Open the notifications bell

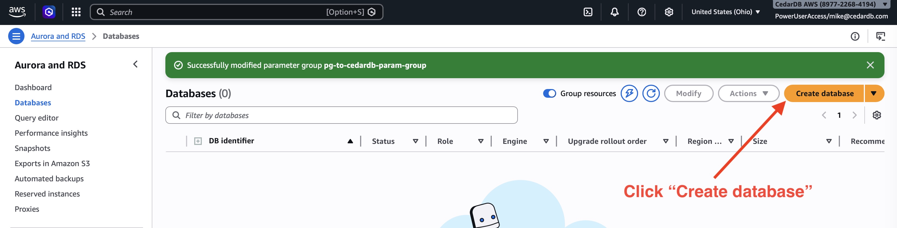(615, 12)
